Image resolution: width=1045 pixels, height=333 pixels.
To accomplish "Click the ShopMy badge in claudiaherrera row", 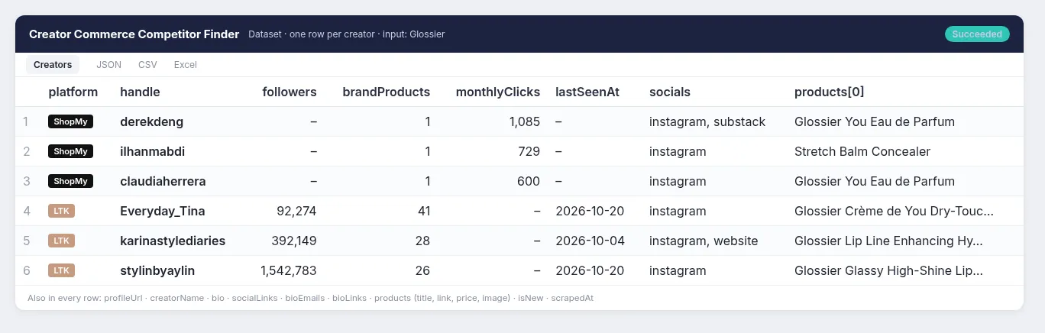I will click(x=70, y=181).
